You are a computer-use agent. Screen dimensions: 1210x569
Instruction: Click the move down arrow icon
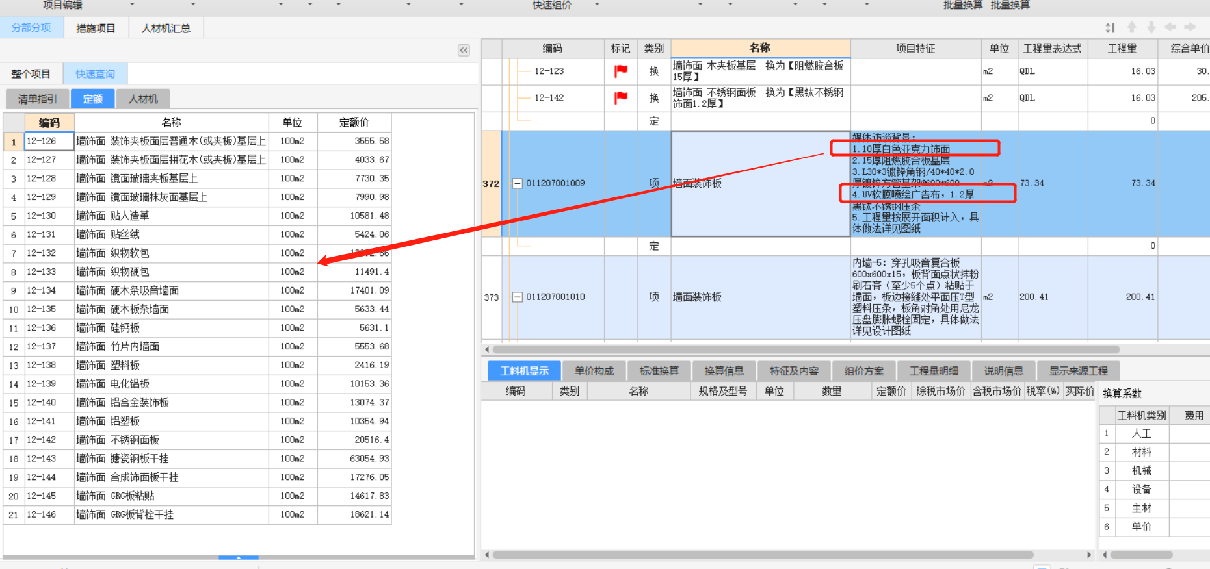tap(1151, 27)
